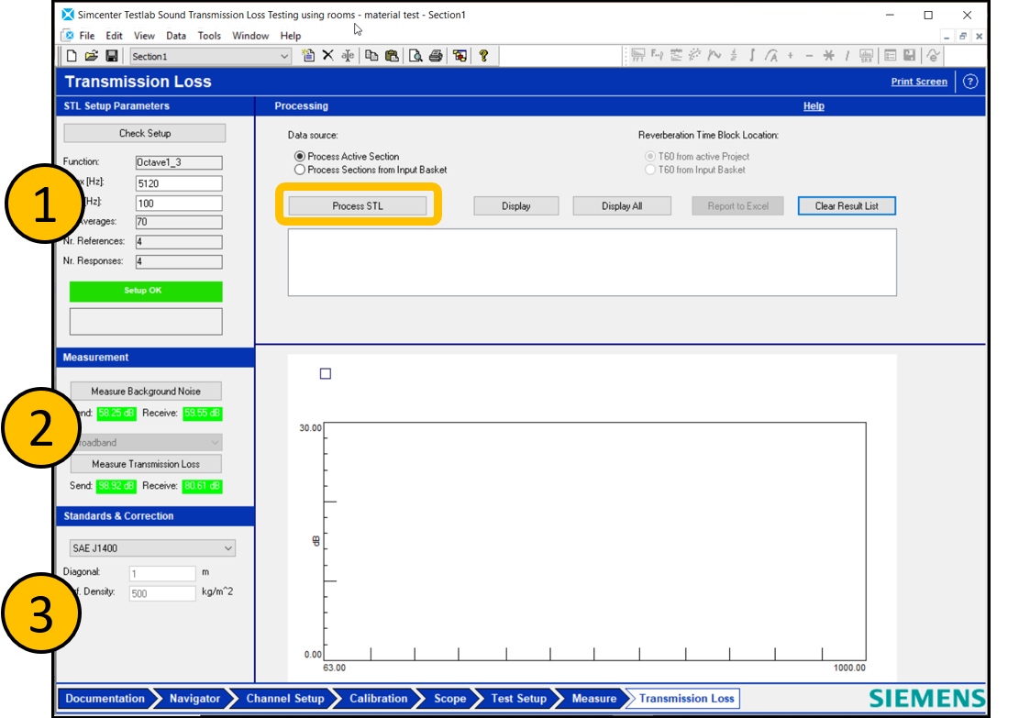Click the Help link in Processing header
Screen dimensions: 1030x718
(x=814, y=105)
